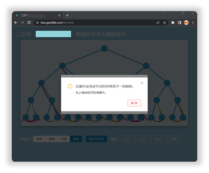This screenshot has width=209, height=173.
Task: Click the 线索化 label
Action: 25,139
